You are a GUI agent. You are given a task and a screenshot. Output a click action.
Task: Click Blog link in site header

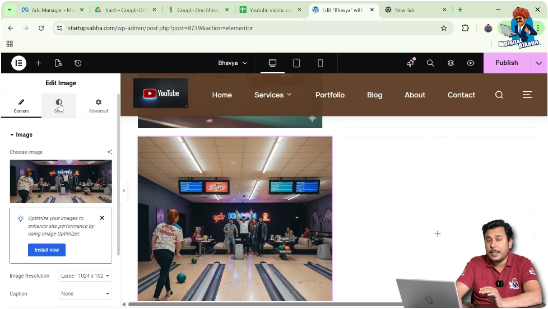coord(375,95)
